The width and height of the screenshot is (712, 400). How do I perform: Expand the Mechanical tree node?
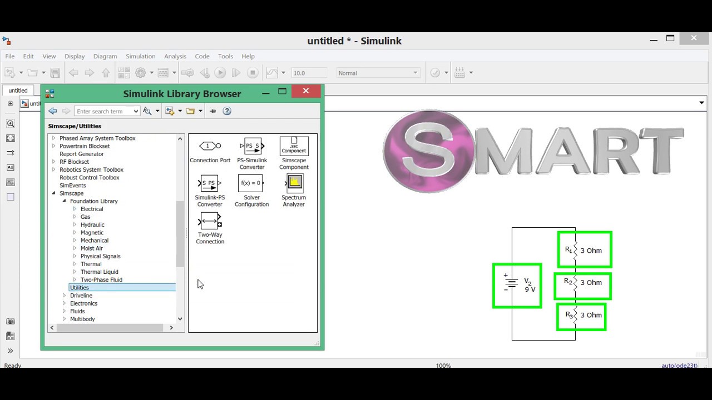point(75,241)
